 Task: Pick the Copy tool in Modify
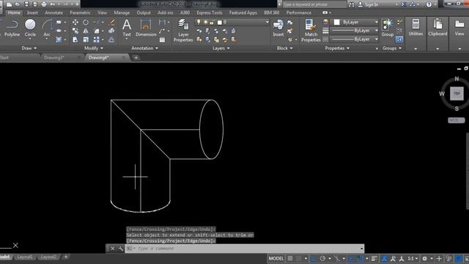[x=75, y=31]
